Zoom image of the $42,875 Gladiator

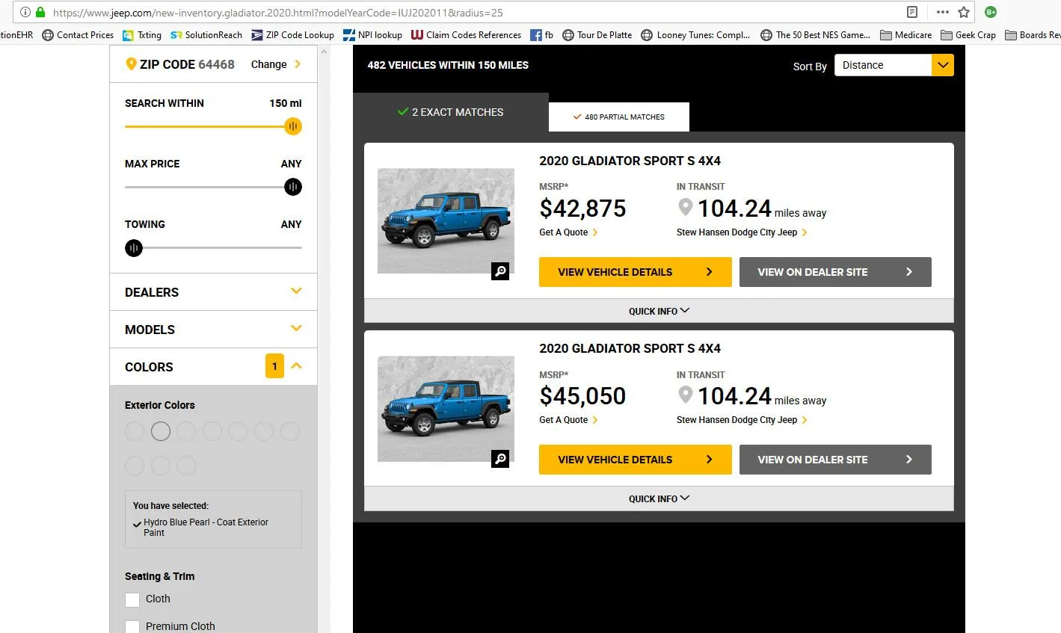(500, 271)
